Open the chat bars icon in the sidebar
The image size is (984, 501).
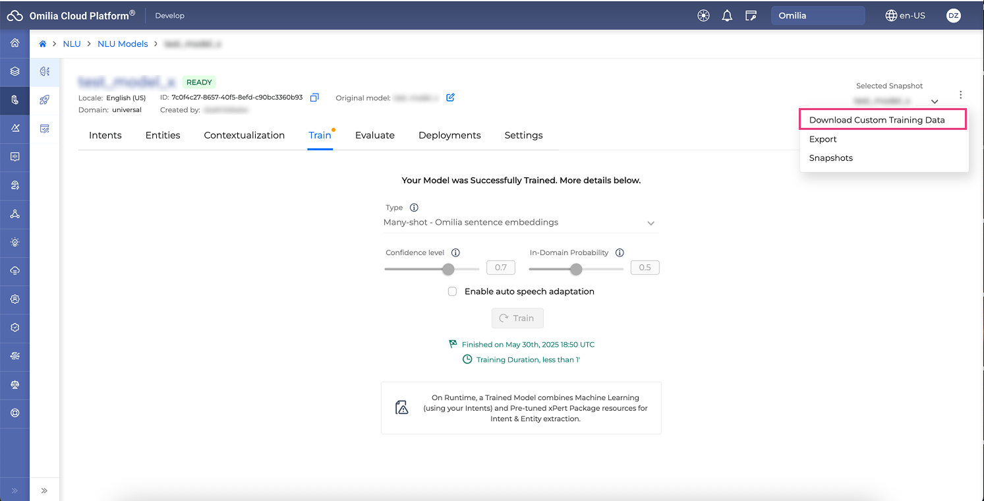(x=14, y=157)
